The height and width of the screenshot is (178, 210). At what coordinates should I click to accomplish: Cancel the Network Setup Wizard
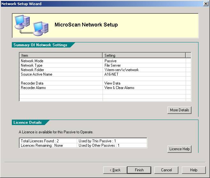tap(166, 170)
